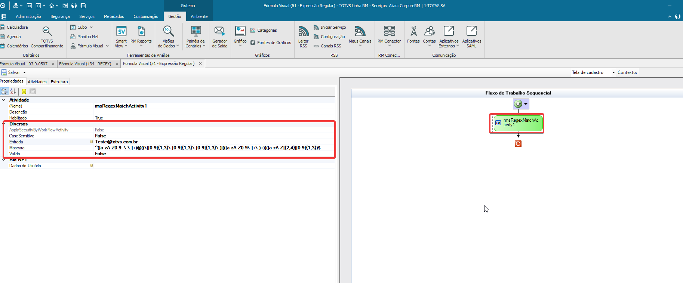Switch to the Estrutura panel tab
Screen dimensions: 683x283
[59, 82]
